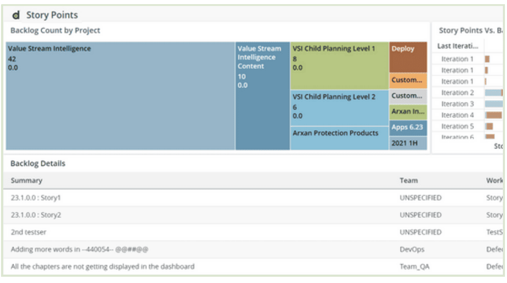Viewport: 507px width, 283px height.
Task: Open the 23.1.0.0 : Story1 row
Action: [x=253, y=198]
